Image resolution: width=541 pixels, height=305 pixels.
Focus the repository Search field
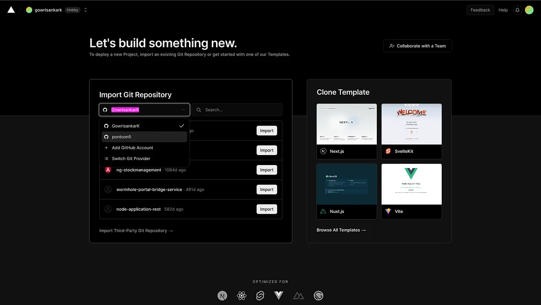tap(237, 110)
